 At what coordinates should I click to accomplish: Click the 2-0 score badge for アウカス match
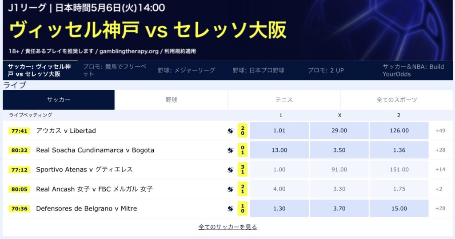[243, 131]
